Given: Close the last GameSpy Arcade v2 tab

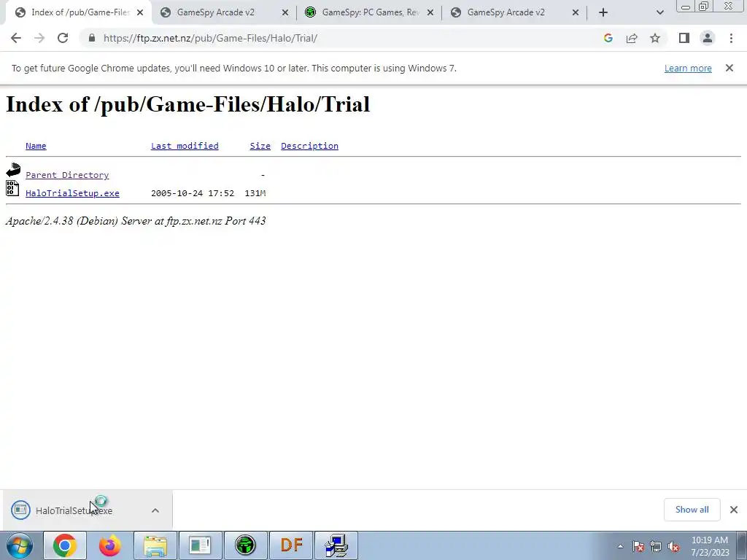Looking at the screenshot, I should pos(575,12).
